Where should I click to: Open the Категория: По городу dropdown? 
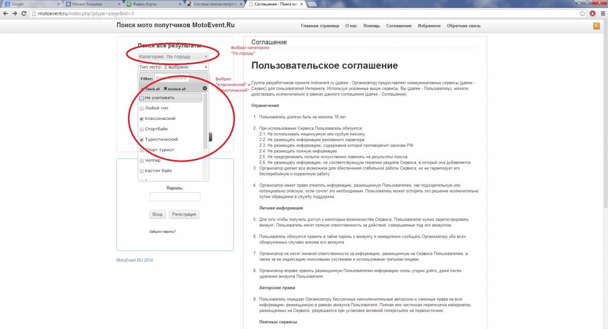[x=173, y=57]
